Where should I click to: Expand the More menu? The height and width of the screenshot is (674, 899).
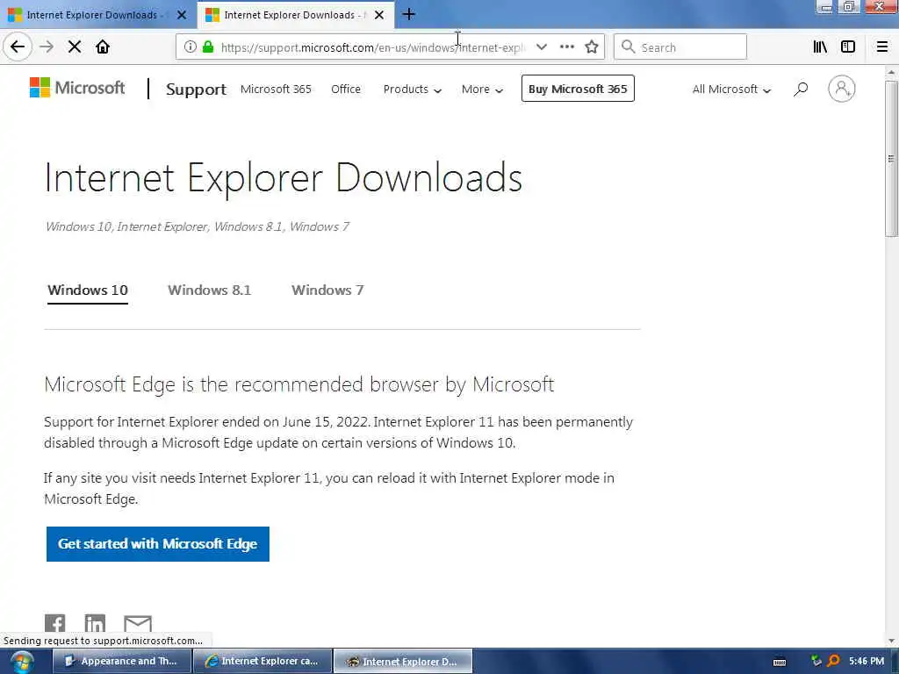482,90
